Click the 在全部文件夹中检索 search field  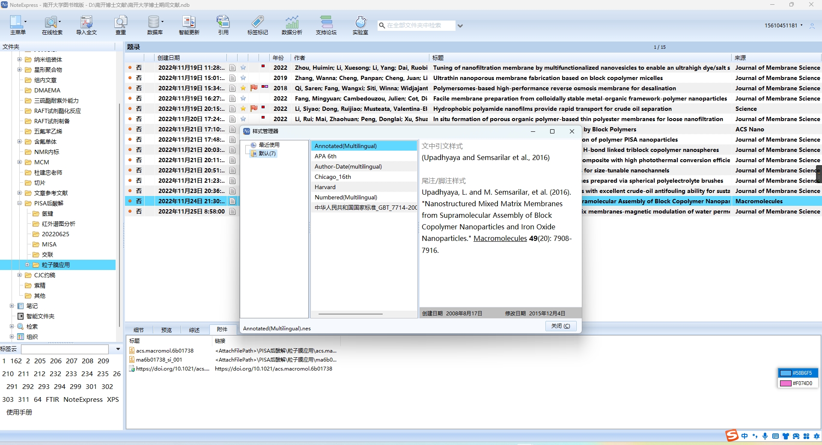point(420,26)
